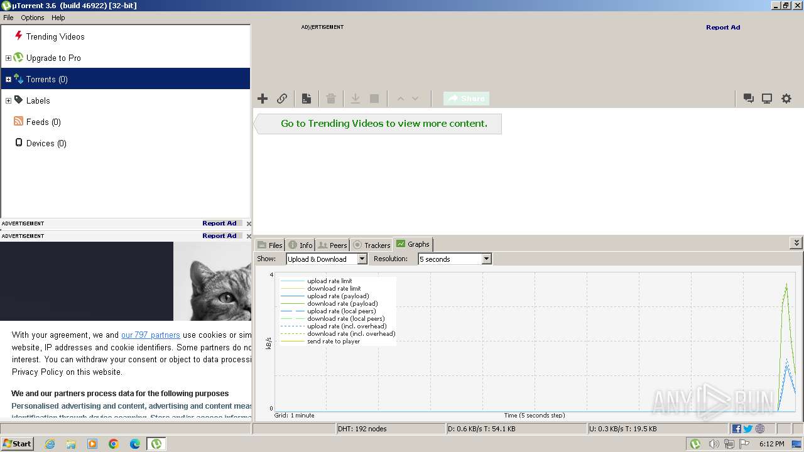
Task: Click the Add Torrent from URL link icon
Action: click(x=282, y=99)
